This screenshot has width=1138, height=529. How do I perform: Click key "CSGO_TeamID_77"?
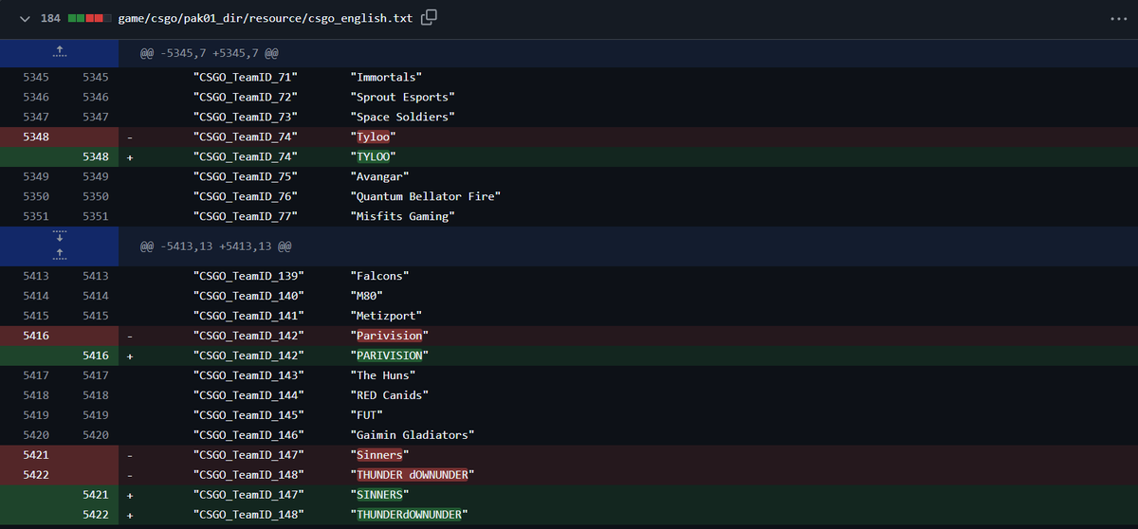246,216
